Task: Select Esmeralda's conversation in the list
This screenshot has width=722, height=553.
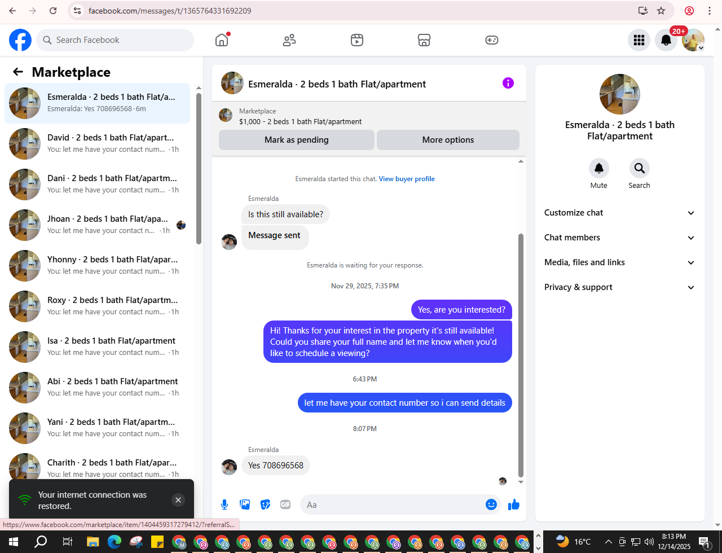Action: tap(97, 103)
